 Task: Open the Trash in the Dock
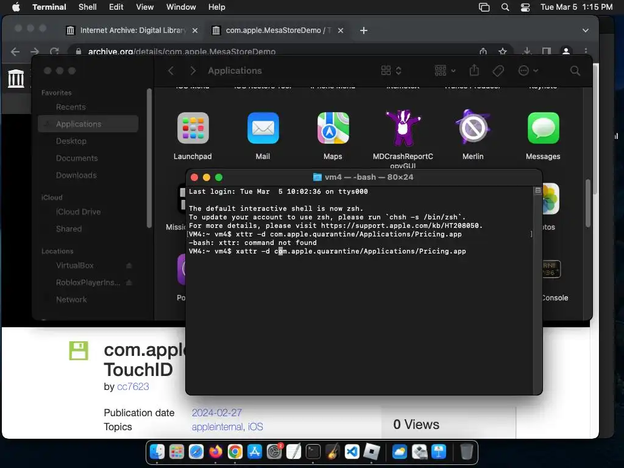466,452
